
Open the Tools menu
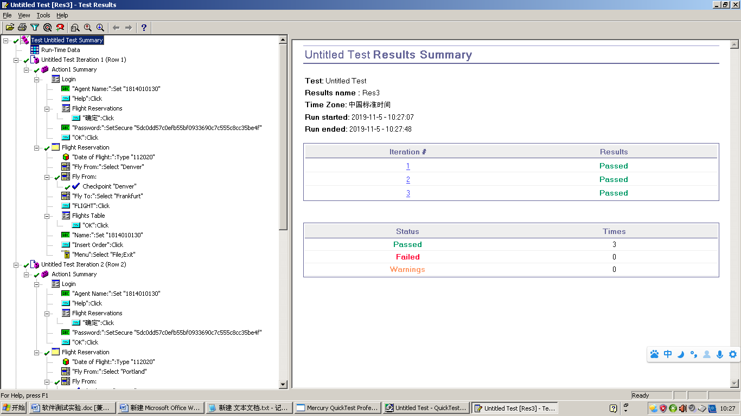(43, 16)
